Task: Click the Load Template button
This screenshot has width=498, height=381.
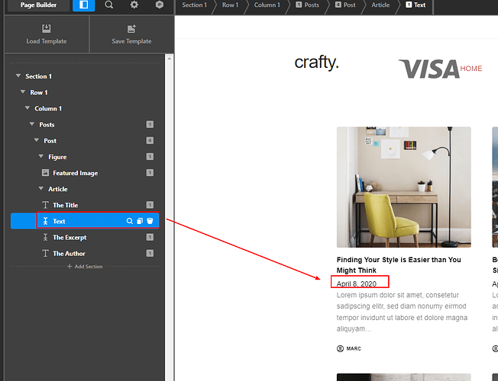Action: pos(47,35)
